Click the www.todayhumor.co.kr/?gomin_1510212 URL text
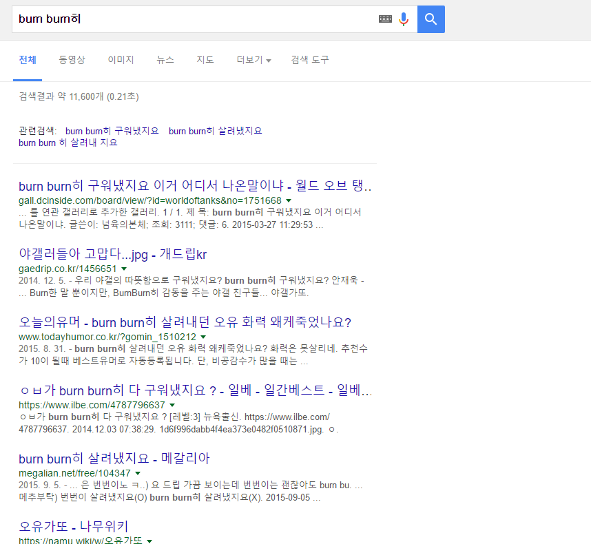591x544 pixels. pyautogui.click(x=107, y=337)
